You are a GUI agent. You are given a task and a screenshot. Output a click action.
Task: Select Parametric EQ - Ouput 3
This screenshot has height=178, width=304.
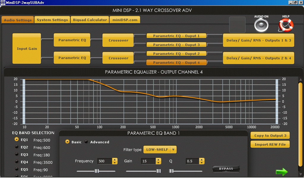[176, 45]
